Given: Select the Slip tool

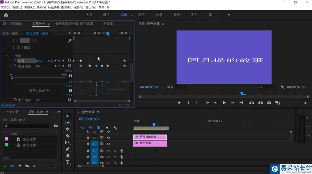Looking at the screenshot, I should [68, 142].
